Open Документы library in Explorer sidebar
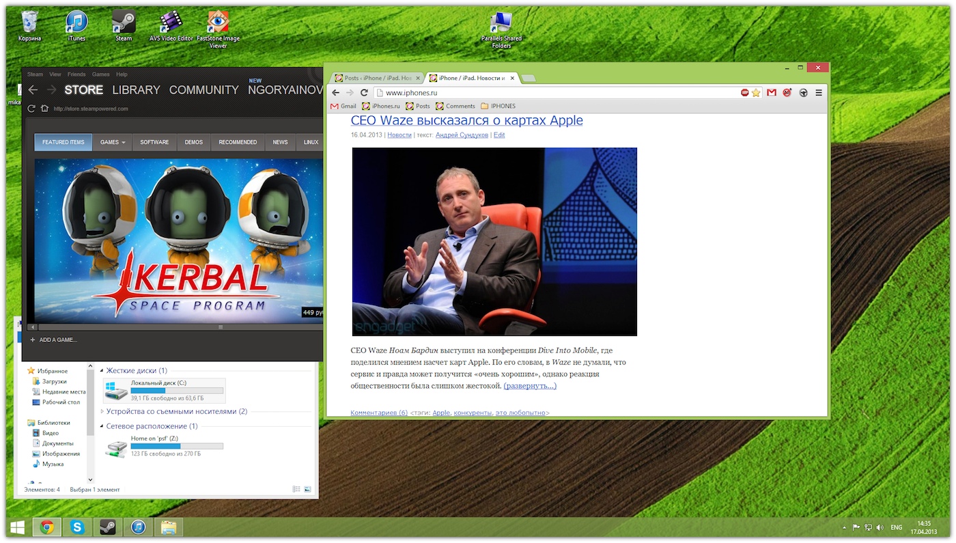 [53, 443]
